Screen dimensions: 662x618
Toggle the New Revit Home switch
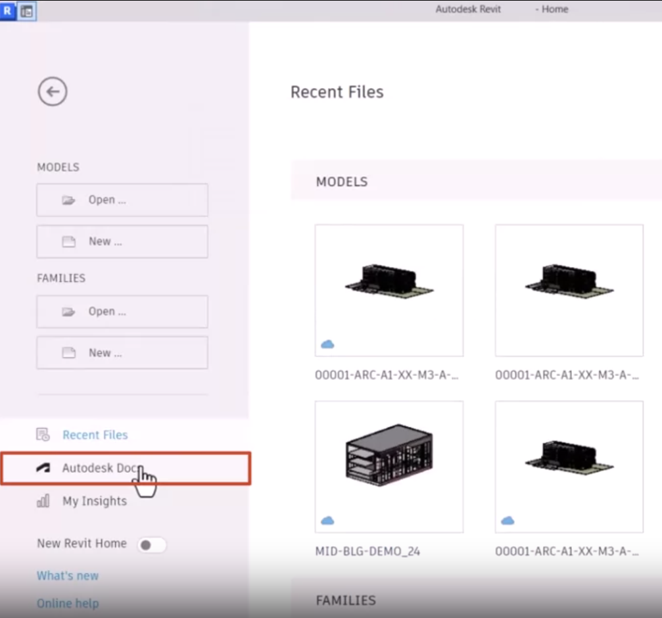(152, 545)
